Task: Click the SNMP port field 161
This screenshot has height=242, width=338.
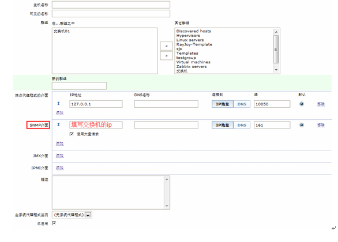Action: 272,125
